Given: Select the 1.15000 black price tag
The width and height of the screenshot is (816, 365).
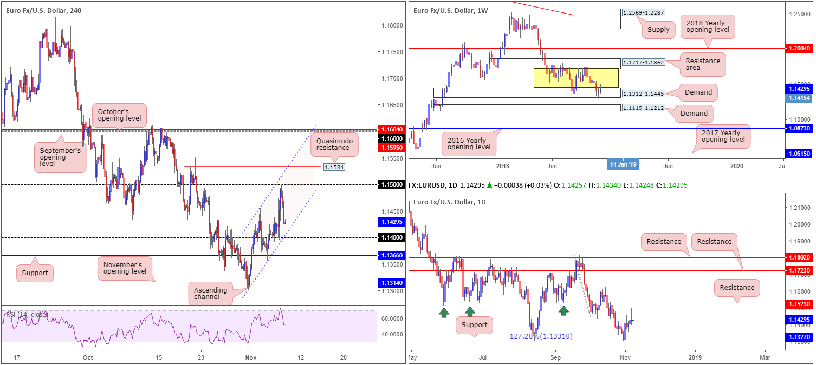Looking at the screenshot, I should 391,185.
